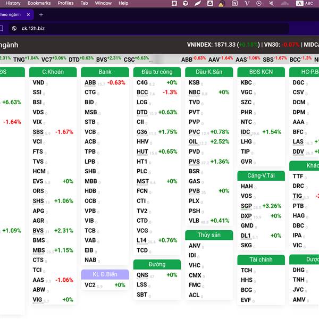The height and width of the screenshot is (319, 319).
Task: Select DXP stock row
Action: pos(261,216)
